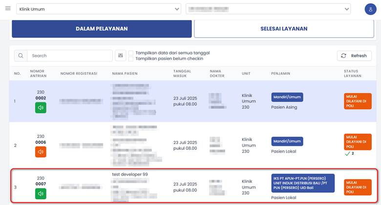Click the green checkmark under row 2 status

348,153
